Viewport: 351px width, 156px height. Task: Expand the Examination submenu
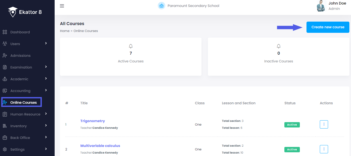(46, 67)
